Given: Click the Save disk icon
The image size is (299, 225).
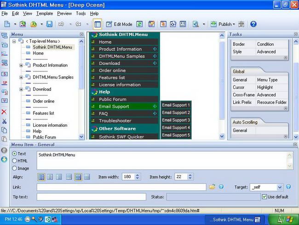Looking at the screenshot, I should [49, 24].
